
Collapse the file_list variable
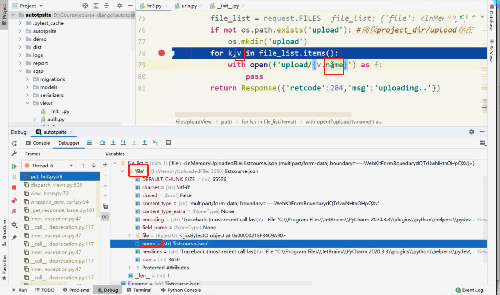[115, 163]
